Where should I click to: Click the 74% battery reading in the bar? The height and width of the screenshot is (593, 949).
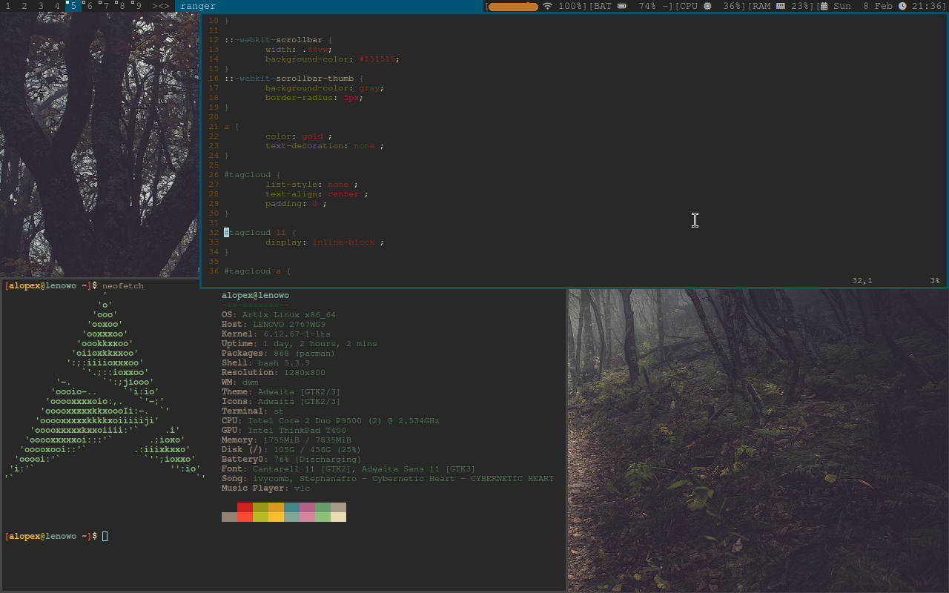coord(647,6)
